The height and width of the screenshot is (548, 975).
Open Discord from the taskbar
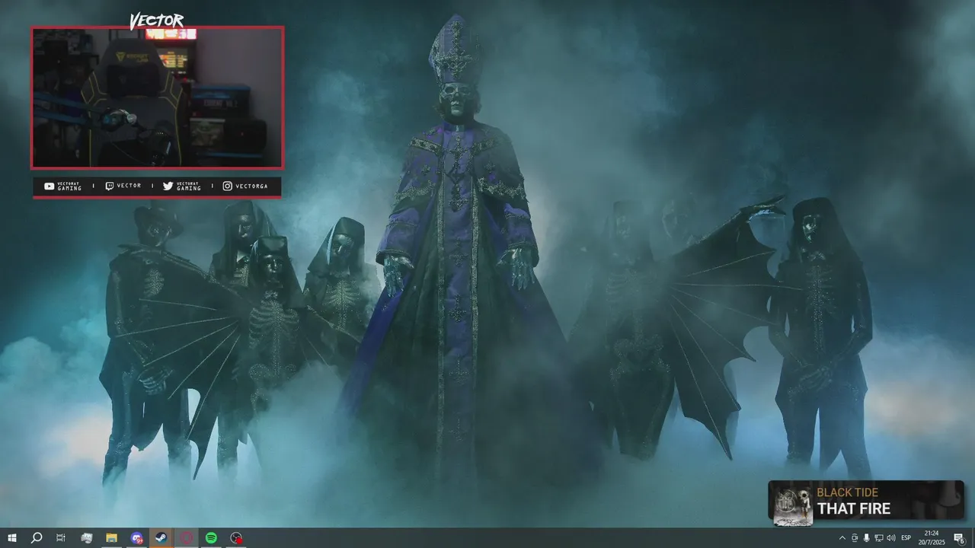pos(136,538)
